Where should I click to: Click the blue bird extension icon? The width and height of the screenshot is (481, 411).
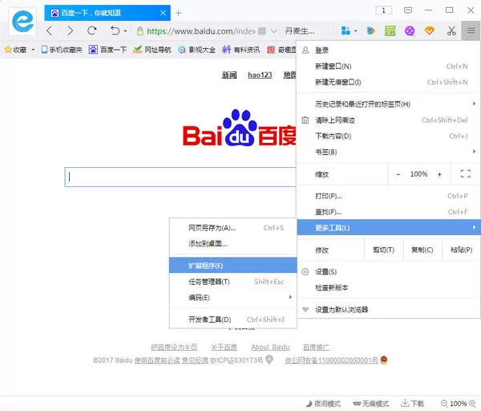point(370,31)
